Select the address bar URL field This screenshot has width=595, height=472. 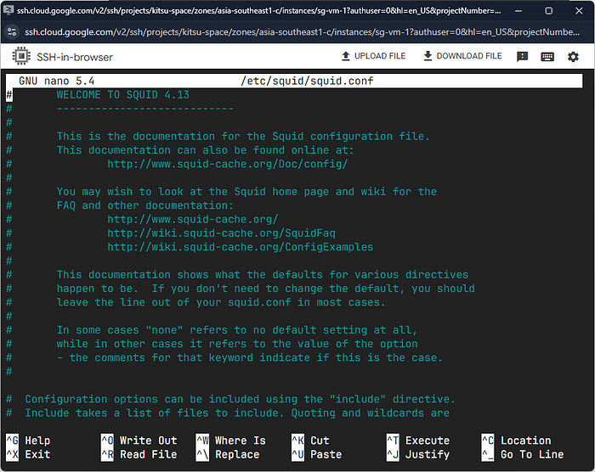tap(302, 32)
